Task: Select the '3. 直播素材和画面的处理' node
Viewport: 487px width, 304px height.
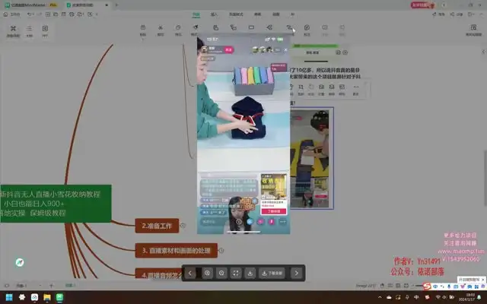Action: (177, 250)
